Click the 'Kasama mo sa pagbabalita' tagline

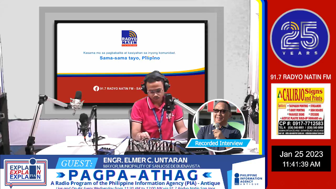[129, 53]
